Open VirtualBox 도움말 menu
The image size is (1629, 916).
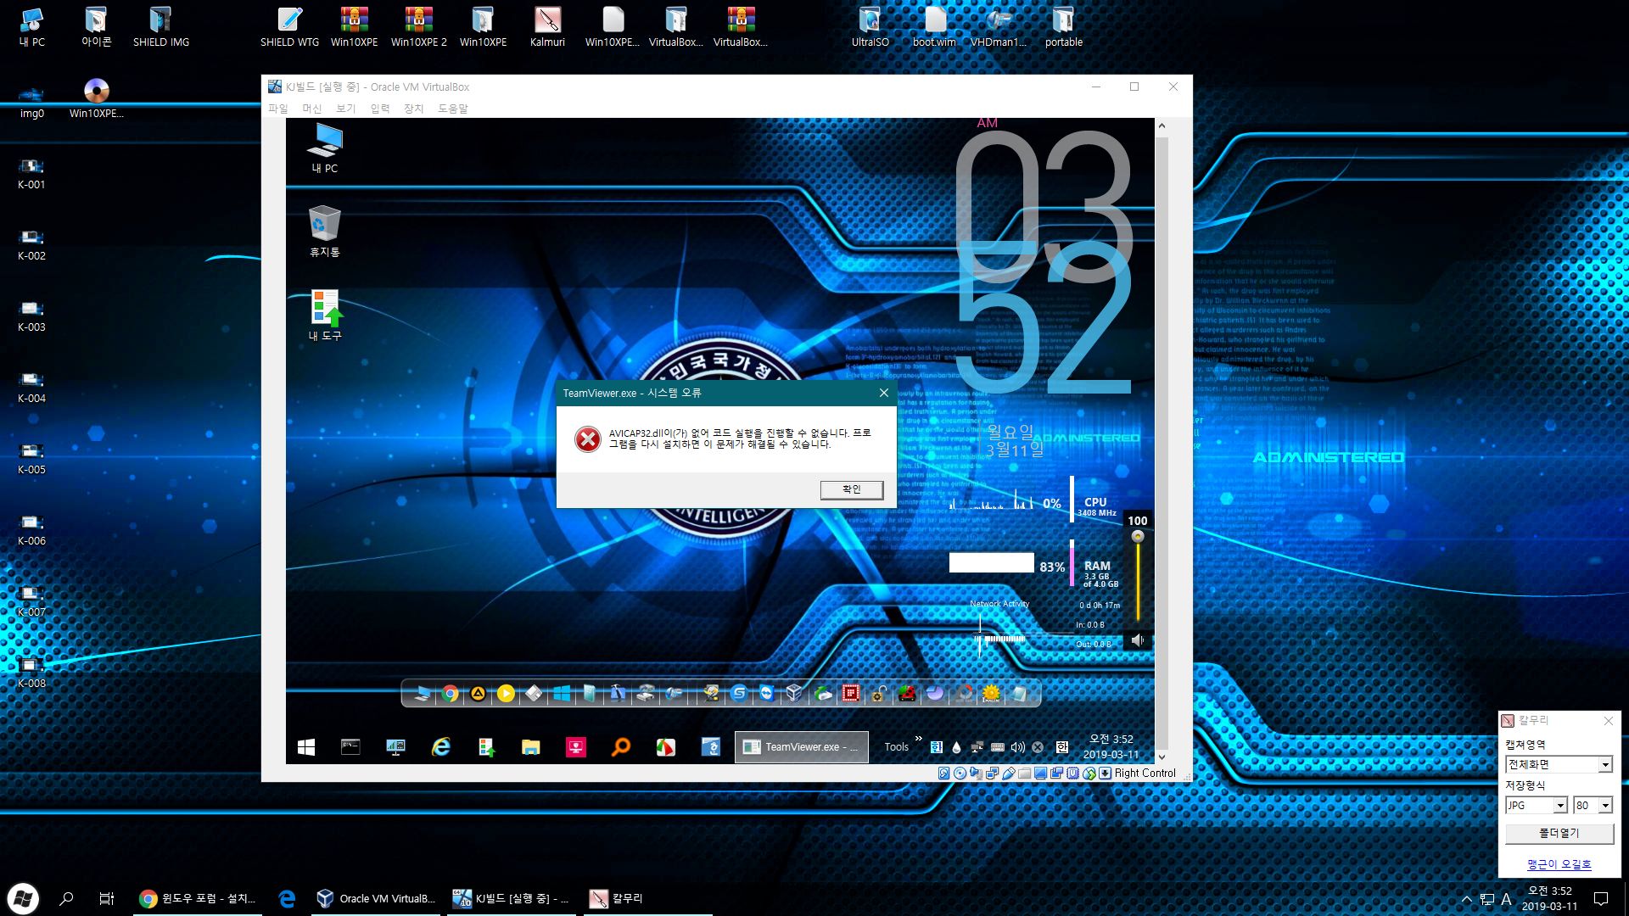click(453, 109)
